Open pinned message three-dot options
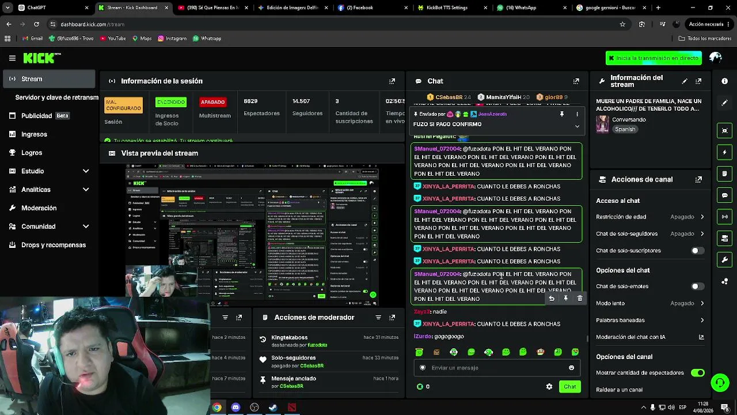The image size is (737, 415). (577, 114)
